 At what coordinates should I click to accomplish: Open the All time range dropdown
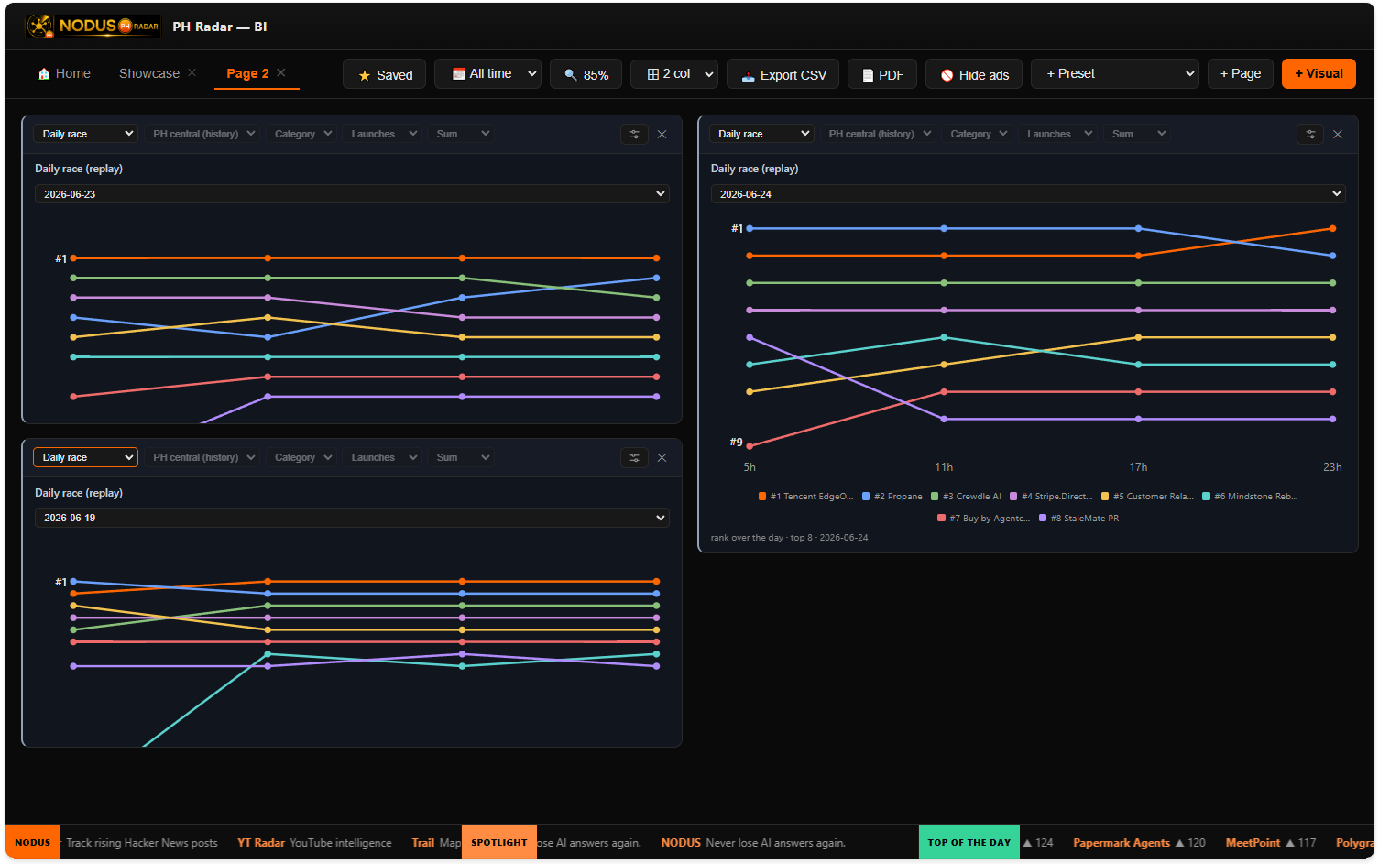tap(488, 73)
